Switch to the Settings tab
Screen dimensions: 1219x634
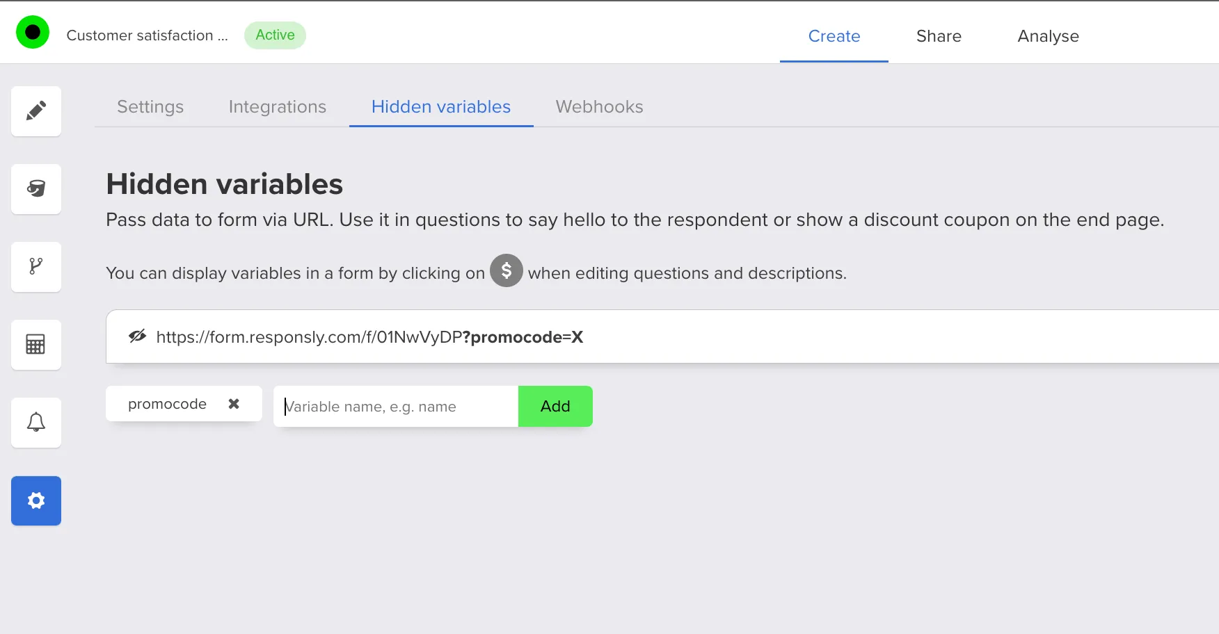(150, 106)
